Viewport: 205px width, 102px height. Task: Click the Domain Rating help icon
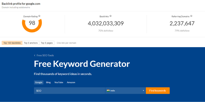point(39,16)
